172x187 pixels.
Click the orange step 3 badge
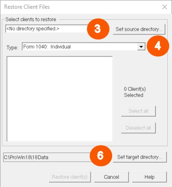coord(98,29)
